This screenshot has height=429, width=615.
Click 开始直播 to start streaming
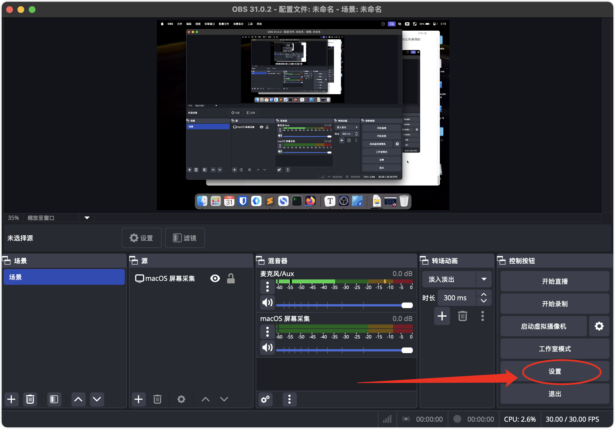click(555, 281)
